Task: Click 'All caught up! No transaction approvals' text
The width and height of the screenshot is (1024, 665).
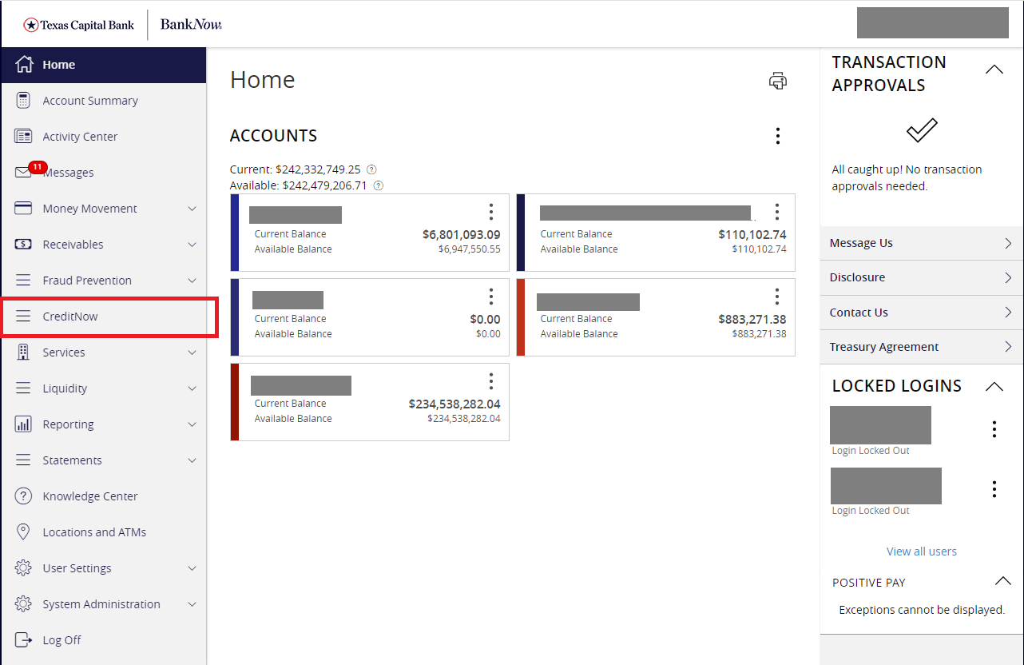Action: pos(907,177)
